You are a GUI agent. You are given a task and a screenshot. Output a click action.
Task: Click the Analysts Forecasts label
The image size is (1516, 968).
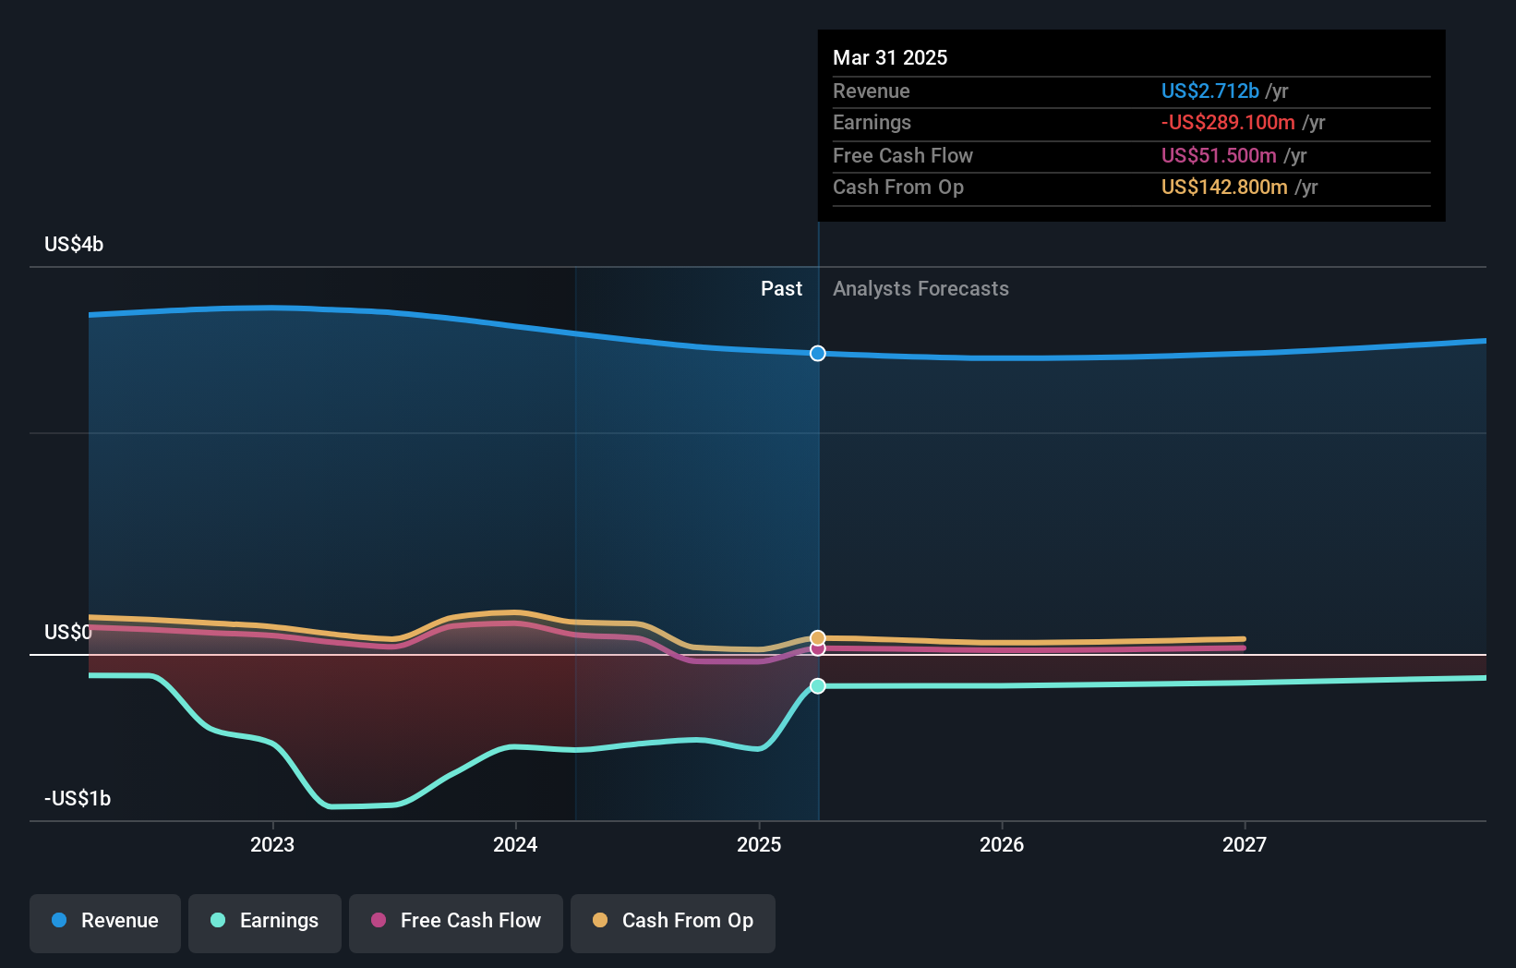pyautogui.click(x=920, y=289)
